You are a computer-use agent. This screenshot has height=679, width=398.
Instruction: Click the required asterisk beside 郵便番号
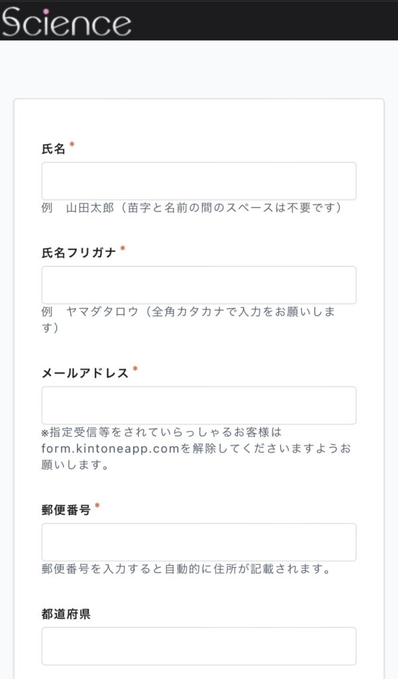coord(97,506)
